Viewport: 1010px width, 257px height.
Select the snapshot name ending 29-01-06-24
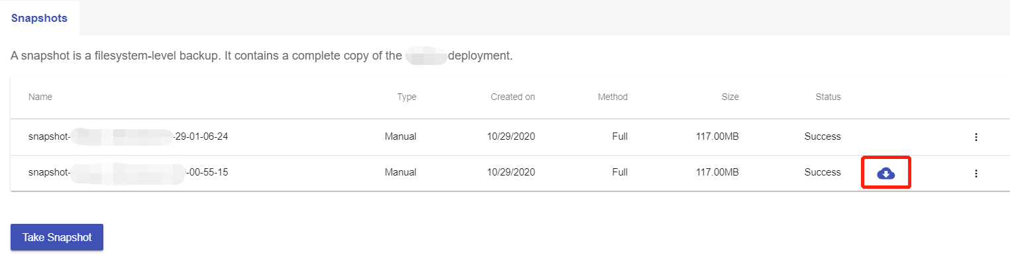tap(132, 137)
